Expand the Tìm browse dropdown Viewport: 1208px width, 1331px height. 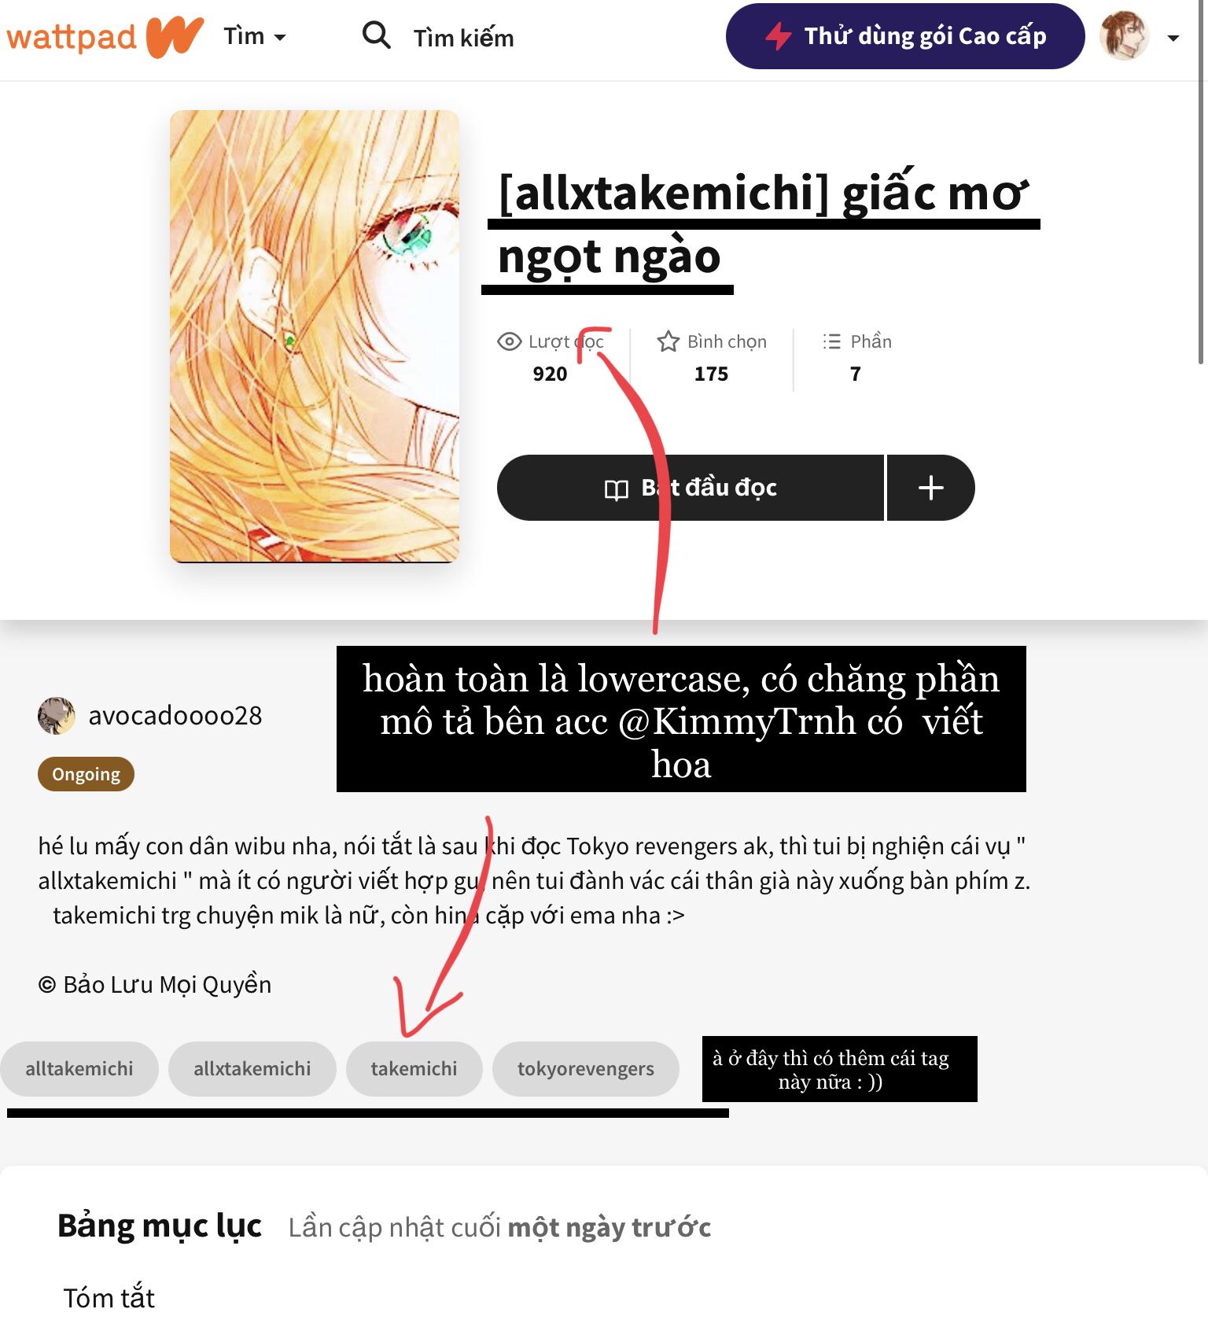(255, 36)
